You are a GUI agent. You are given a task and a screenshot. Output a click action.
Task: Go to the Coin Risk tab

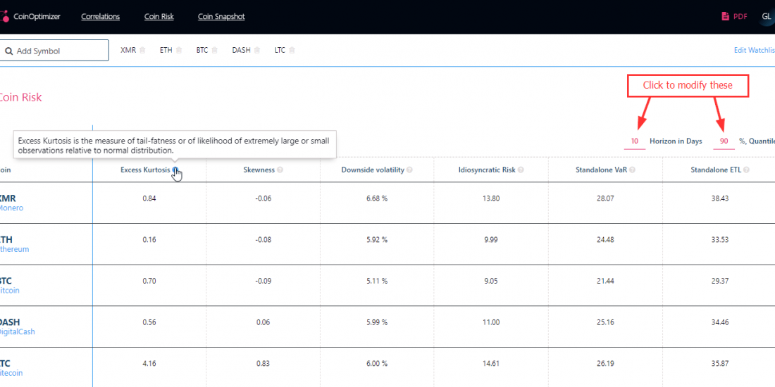pos(159,17)
